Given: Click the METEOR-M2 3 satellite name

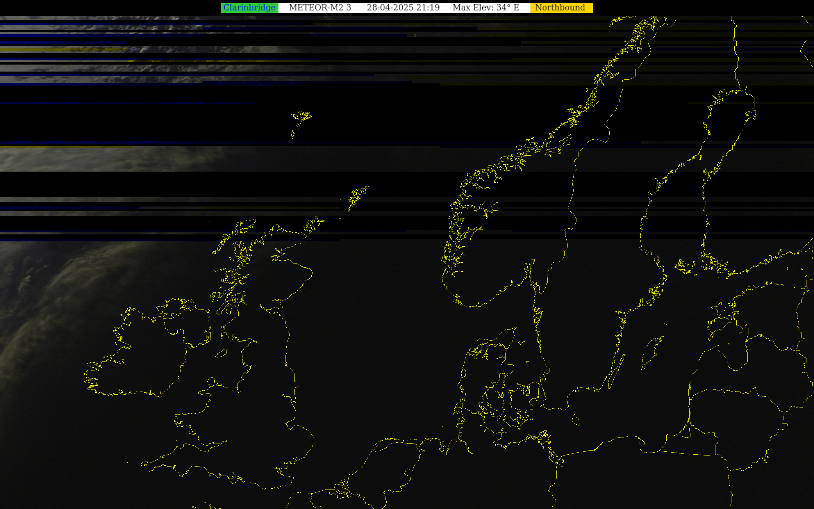Looking at the screenshot, I should [x=320, y=8].
